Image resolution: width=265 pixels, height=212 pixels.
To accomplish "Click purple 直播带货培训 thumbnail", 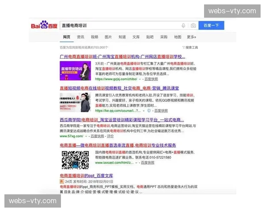I will (x=75, y=71).
